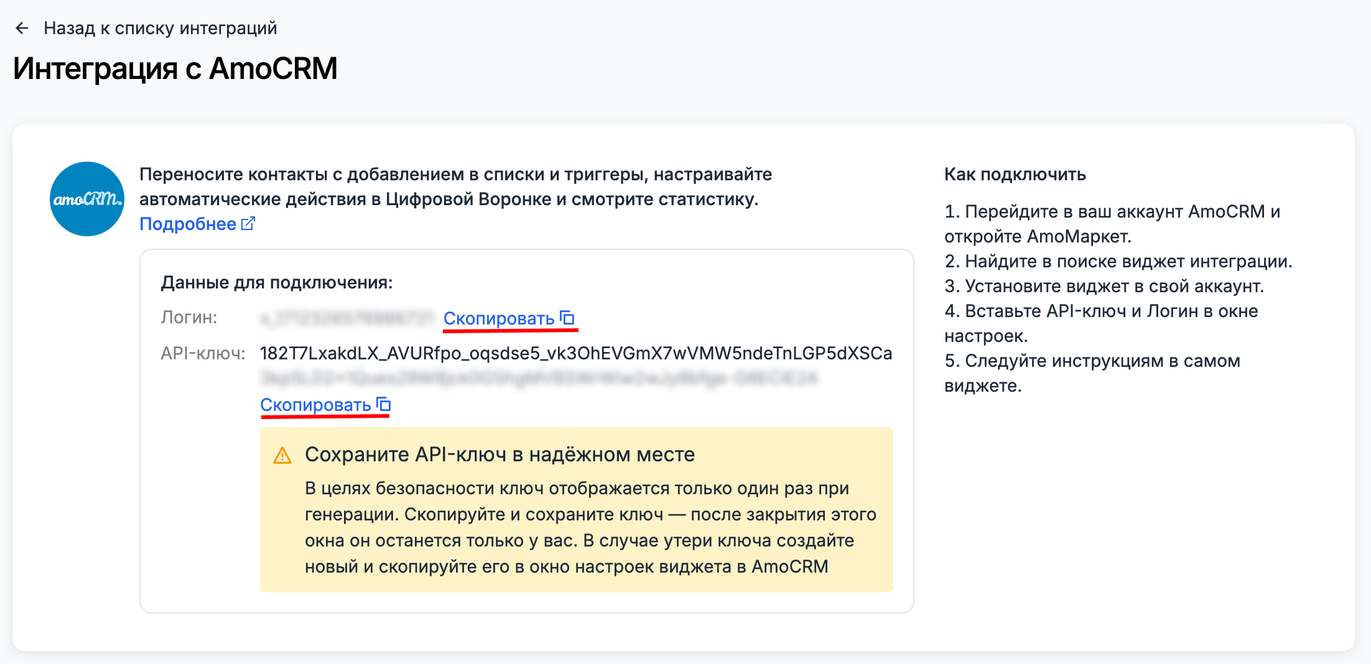The width and height of the screenshot is (1371, 664).
Task: Copy the API key using Скопировать
Action: (315, 405)
